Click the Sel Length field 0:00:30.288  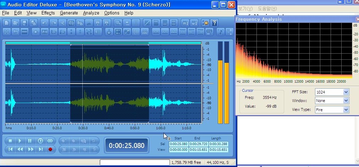219,144
